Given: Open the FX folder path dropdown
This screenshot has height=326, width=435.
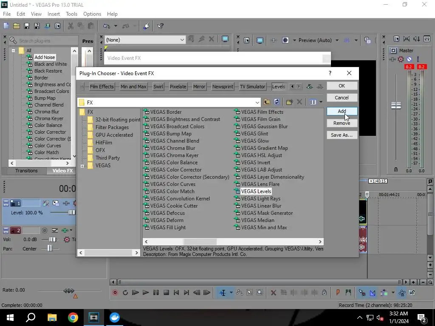Looking at the screenshot, I should (257, 103).
